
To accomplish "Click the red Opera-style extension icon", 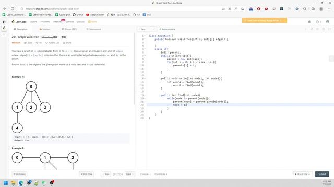I will pos(259,9).
